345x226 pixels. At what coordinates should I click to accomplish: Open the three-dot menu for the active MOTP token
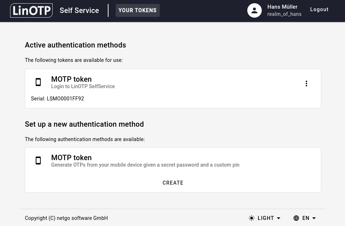click(x=306, y=83)
